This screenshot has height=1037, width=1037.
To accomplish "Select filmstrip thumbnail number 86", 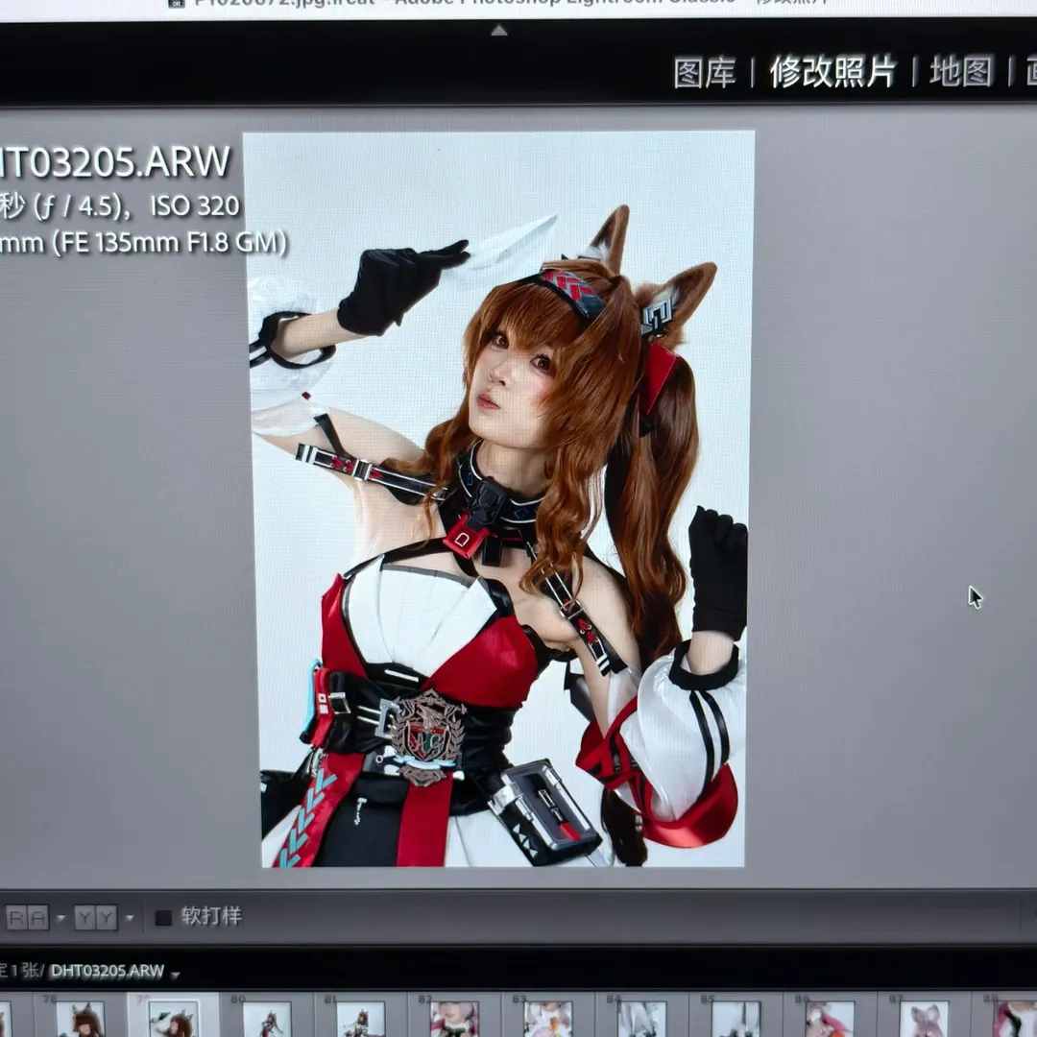I will (830, 1019).
